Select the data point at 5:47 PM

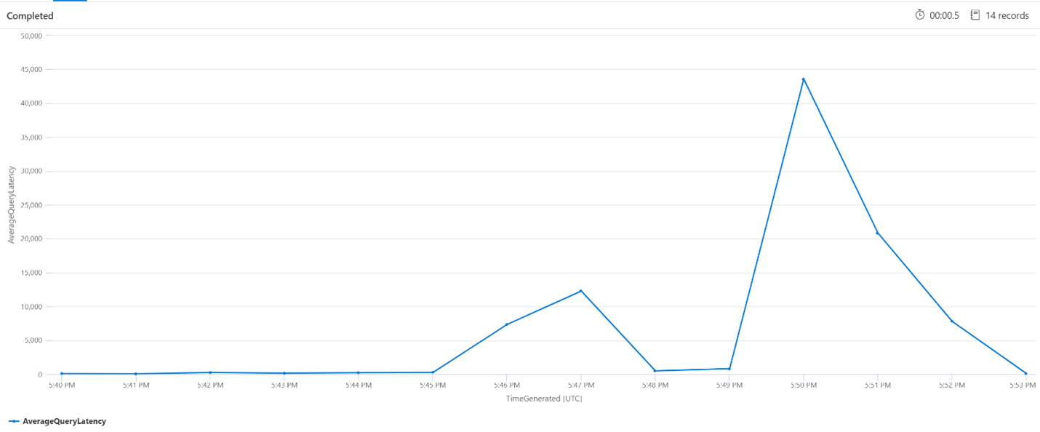tap(581, 289)
